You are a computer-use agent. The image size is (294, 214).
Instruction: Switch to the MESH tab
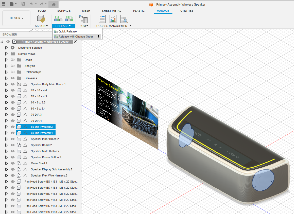(86, 11)
